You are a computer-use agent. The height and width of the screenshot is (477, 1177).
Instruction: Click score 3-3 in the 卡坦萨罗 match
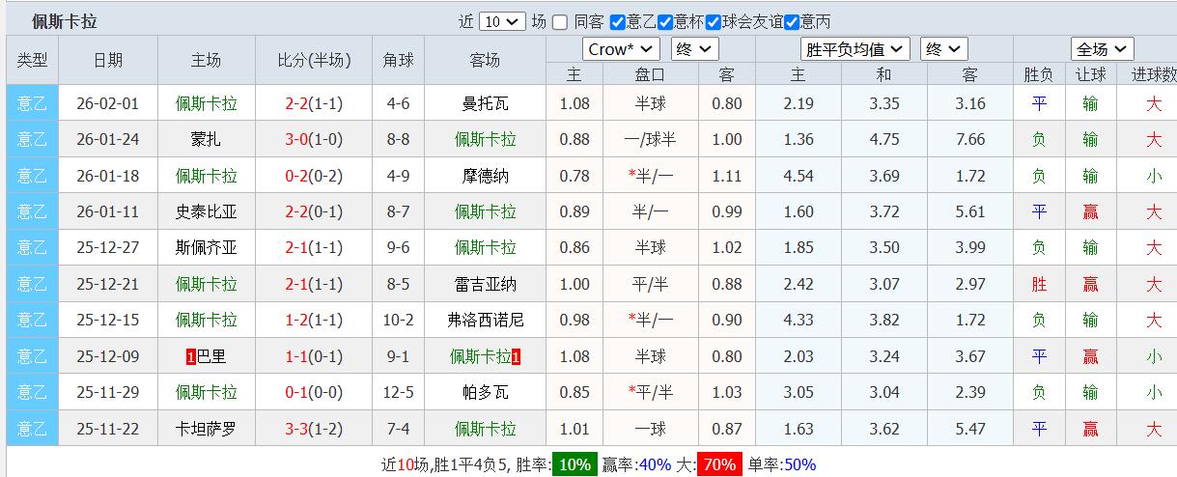(x=296, y=429)
